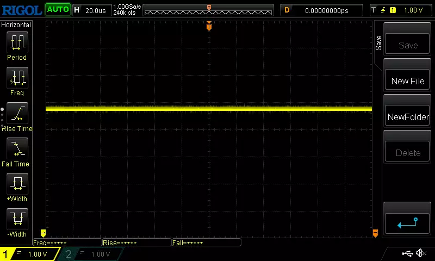Image resolution: width=435 pixels, height=261 pixels.
Task: Enable channel 2 display
Action: pos(90,254)
